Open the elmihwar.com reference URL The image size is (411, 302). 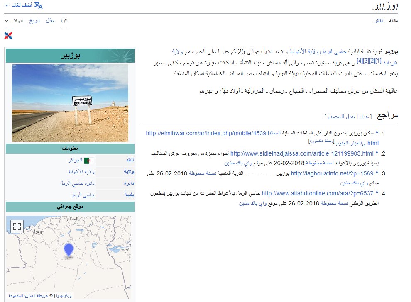pyautogui.click(x=213, y=133)
